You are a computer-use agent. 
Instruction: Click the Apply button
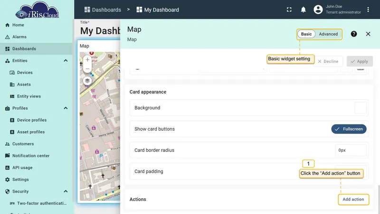coord(360,61)
